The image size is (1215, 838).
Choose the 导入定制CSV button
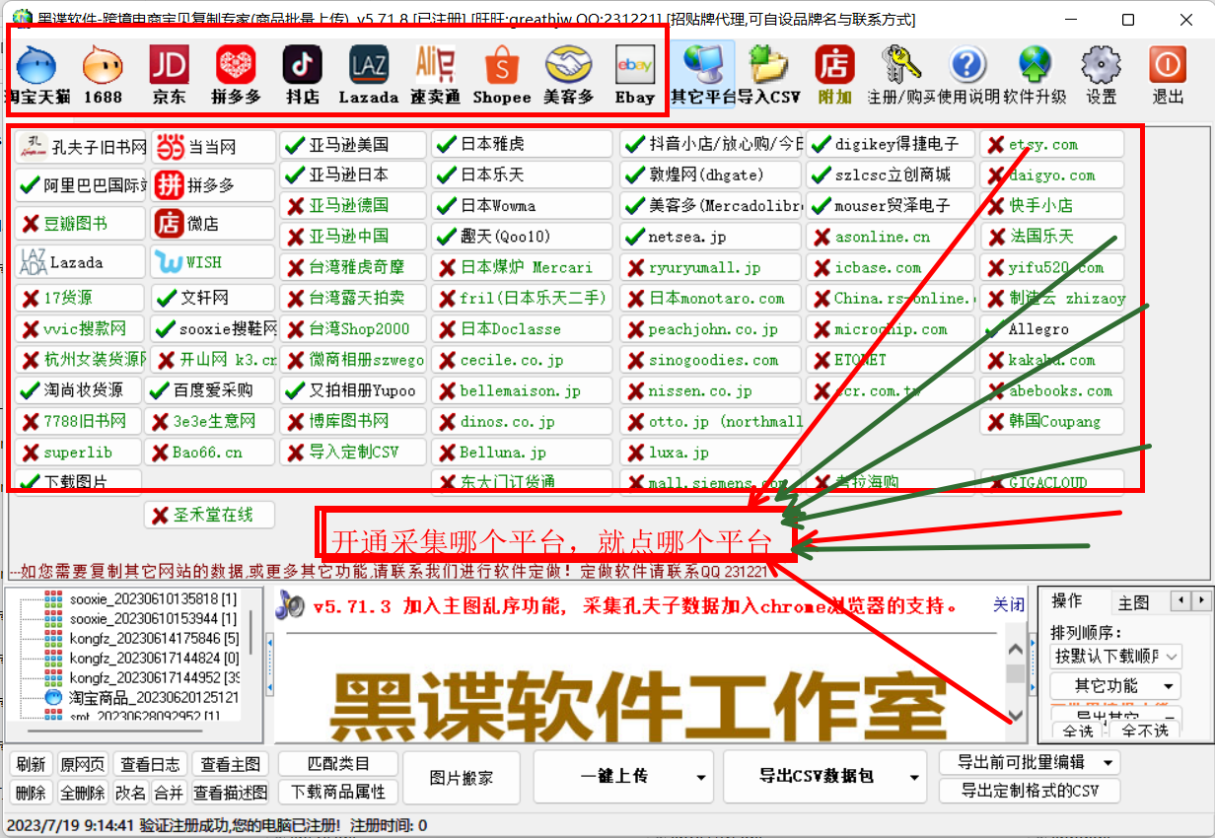(x=353, y=453)
